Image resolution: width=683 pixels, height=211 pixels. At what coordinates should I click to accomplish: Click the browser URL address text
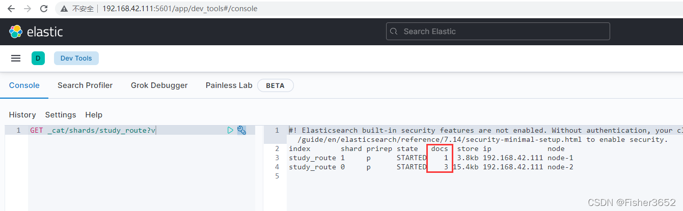point(180,9)
